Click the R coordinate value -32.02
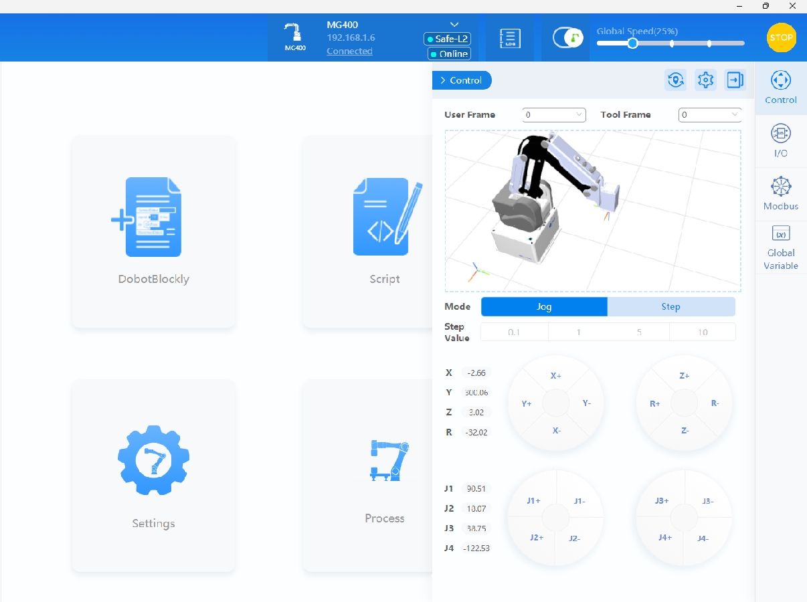807x602 pixels. (x=476, y=432)
